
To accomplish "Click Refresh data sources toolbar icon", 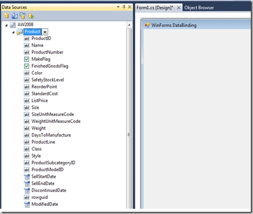I will [x=31, y=16].
